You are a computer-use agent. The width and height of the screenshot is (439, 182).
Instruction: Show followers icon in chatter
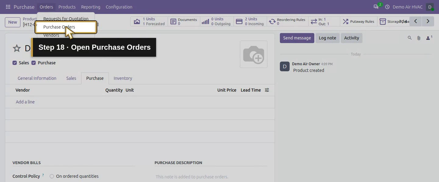(429, 38)
